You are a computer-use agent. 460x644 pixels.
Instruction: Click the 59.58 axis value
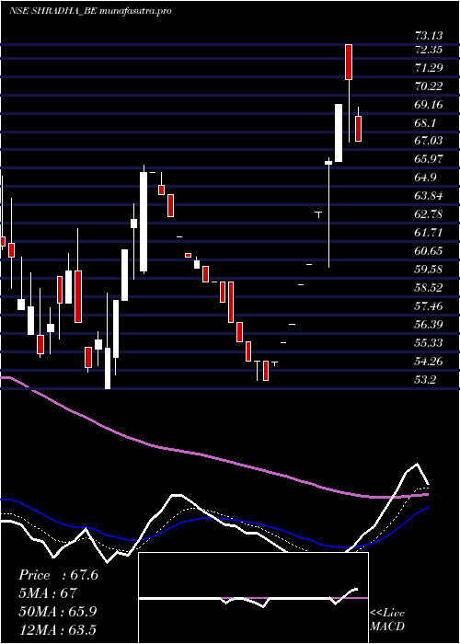point(429,269)
